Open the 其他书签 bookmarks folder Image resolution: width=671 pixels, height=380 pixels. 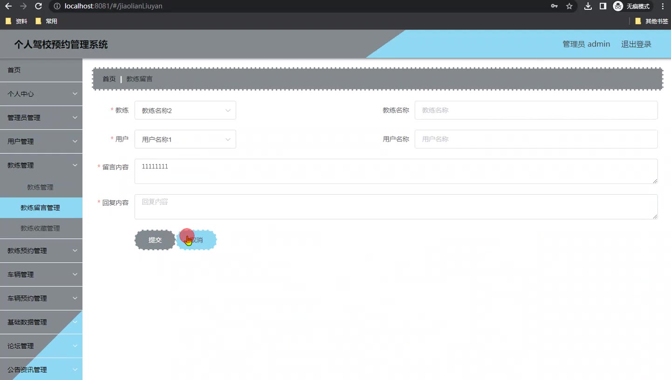point(651,21)
